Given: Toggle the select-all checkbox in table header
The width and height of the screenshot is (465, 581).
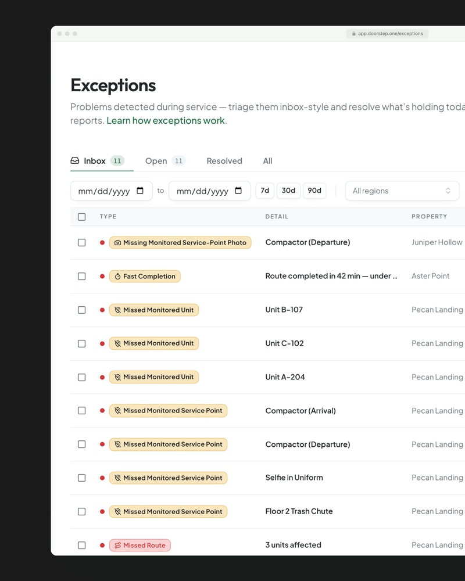Looking at the screenshot, I should (81, 217).
